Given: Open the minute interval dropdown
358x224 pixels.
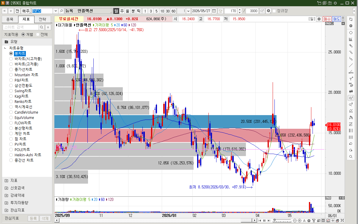Looking at the screenshot, I should pos(188,11).
